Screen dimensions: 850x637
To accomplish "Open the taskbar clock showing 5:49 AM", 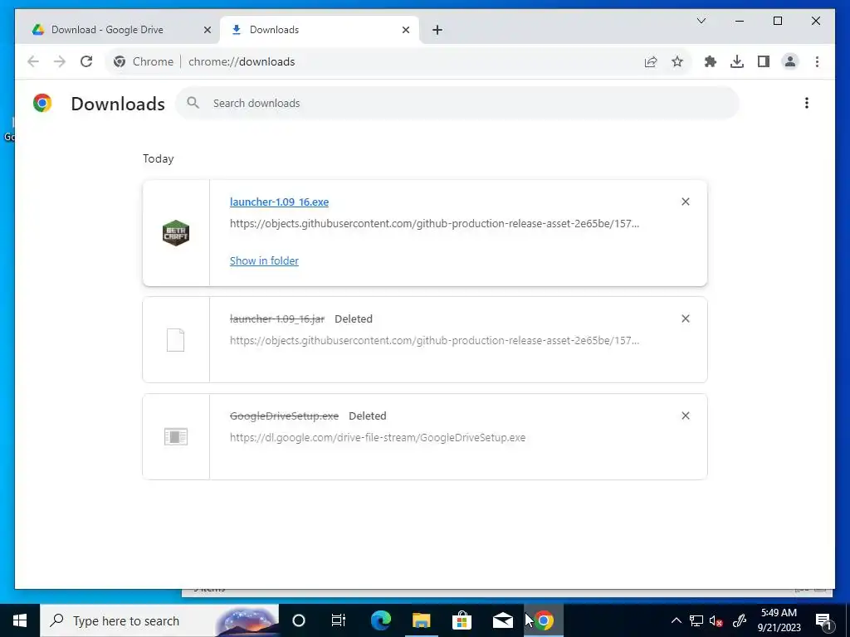I will tap(779, 620).
